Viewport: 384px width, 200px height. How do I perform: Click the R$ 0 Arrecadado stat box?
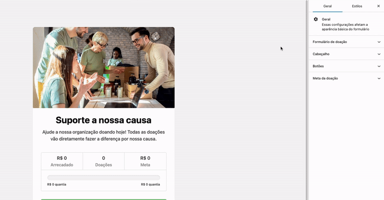click(62, 161)
